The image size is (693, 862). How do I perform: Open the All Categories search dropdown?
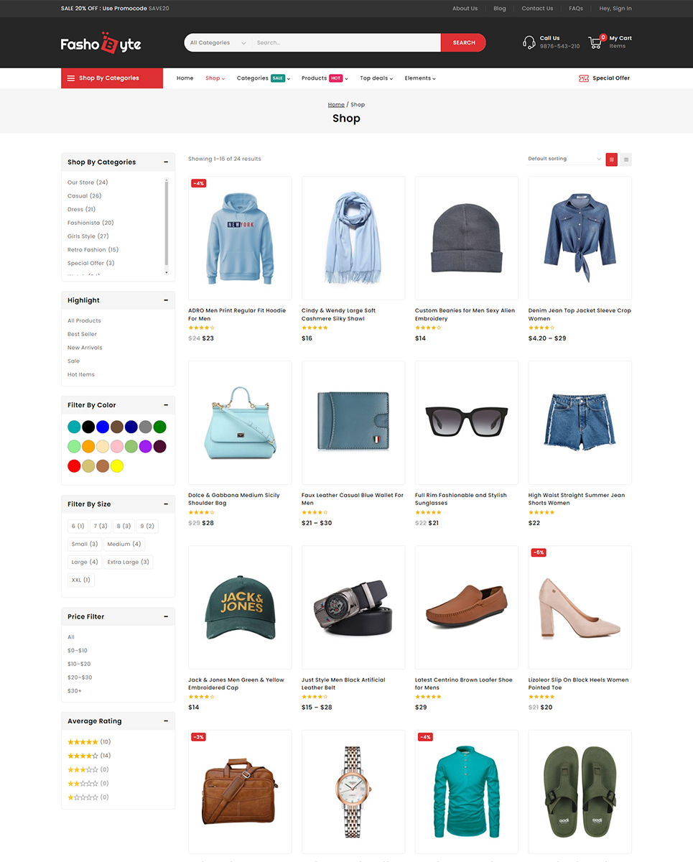217,43
